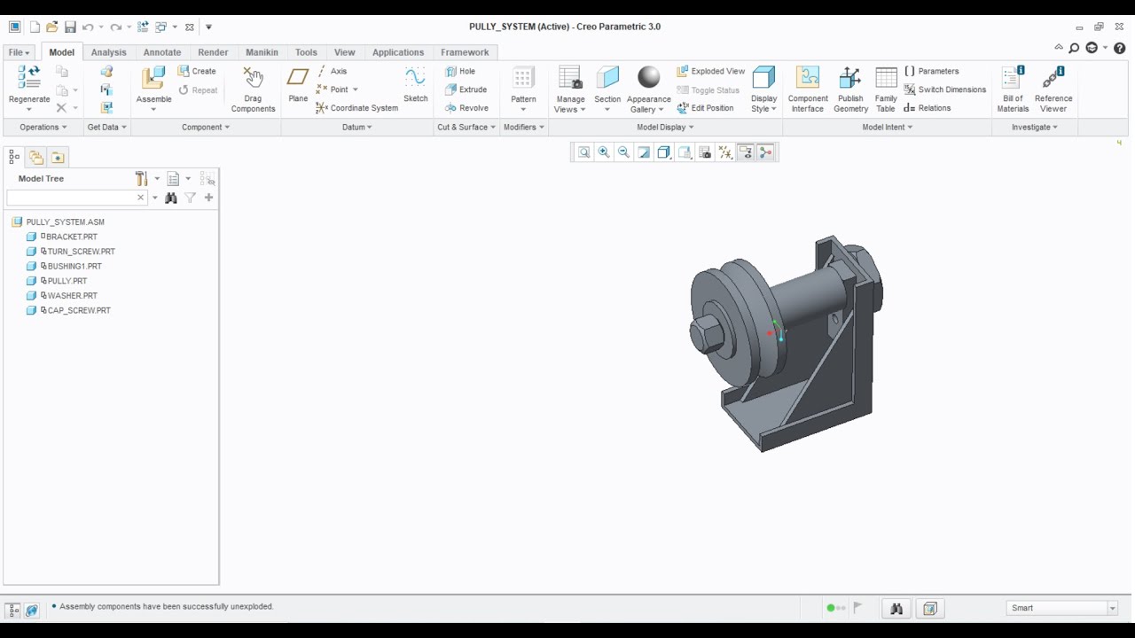The width and height of the screenshot is (1135, 638).
Task: Open Component Interface
Action: (808, 89)
